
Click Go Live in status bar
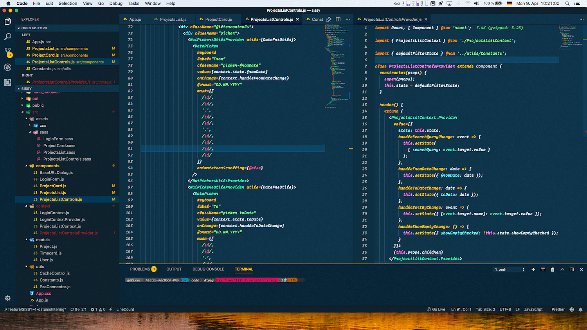click(x=436, y=309)
